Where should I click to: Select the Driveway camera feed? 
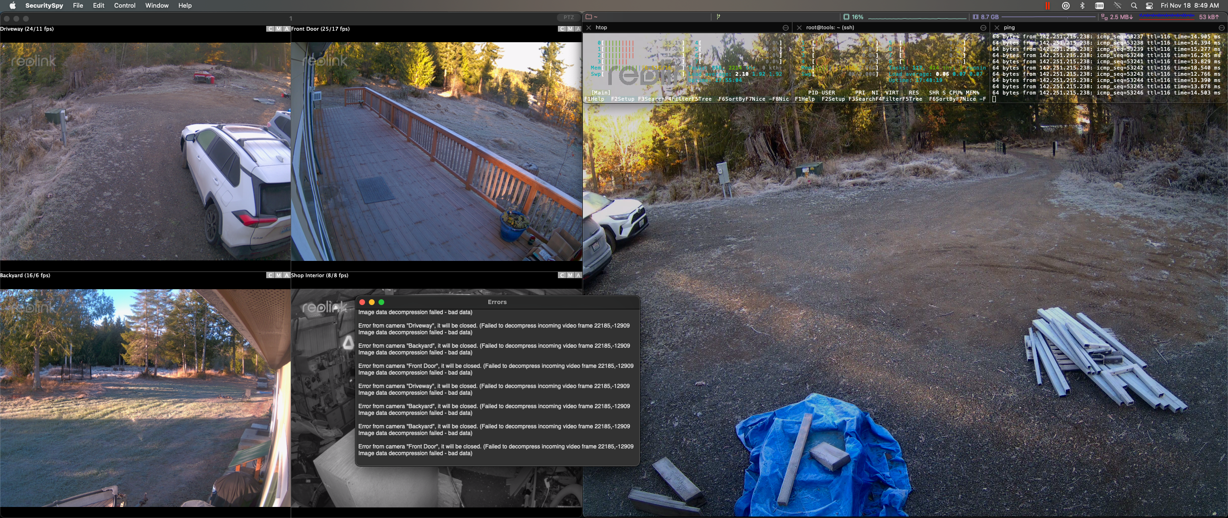point(145,152)
